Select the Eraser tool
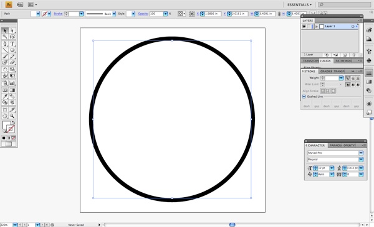 click(12, 62)
